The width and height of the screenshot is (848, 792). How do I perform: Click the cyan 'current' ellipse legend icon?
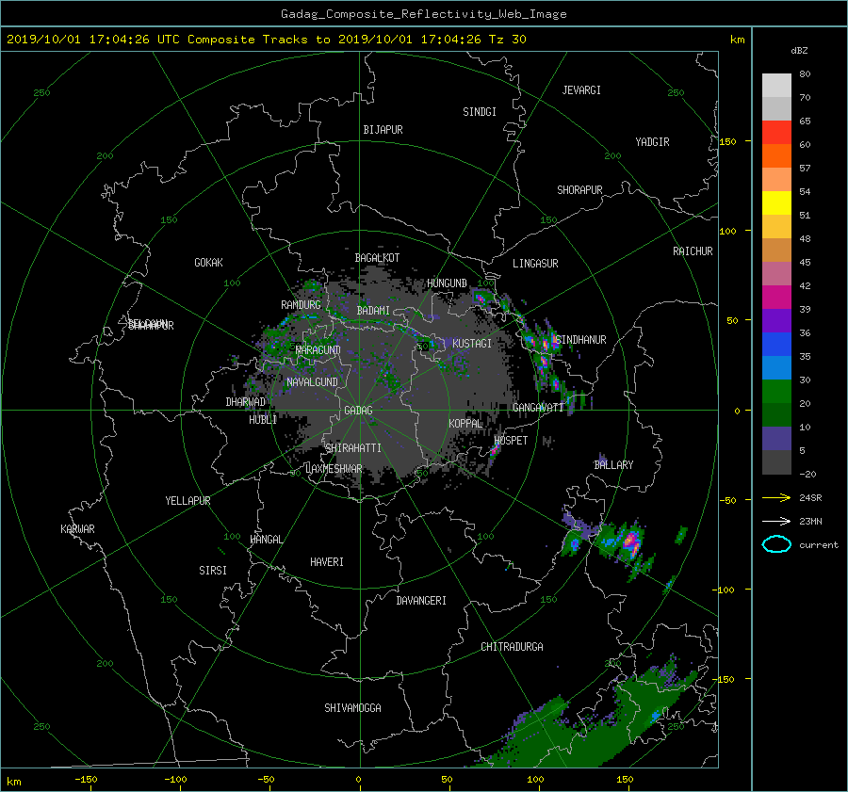(x=776, y=544)
